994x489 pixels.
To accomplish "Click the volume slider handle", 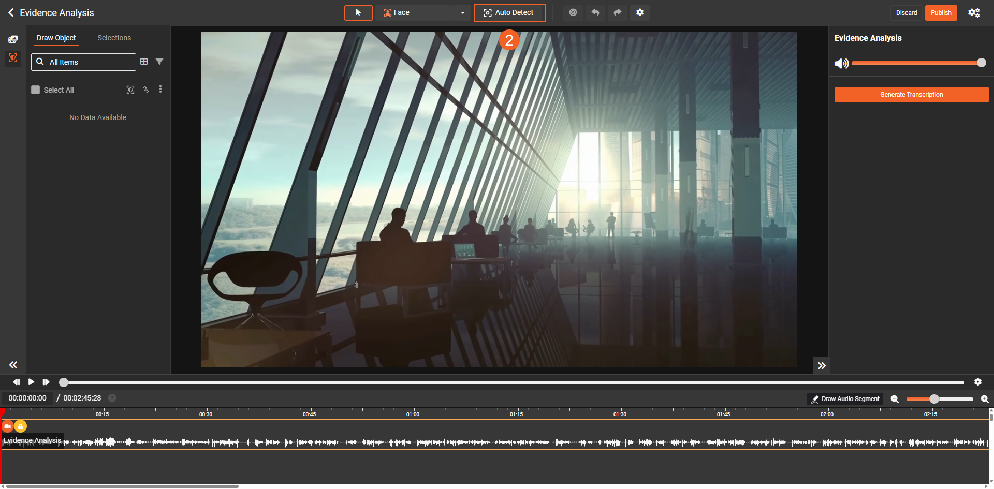I will [981, 63].
